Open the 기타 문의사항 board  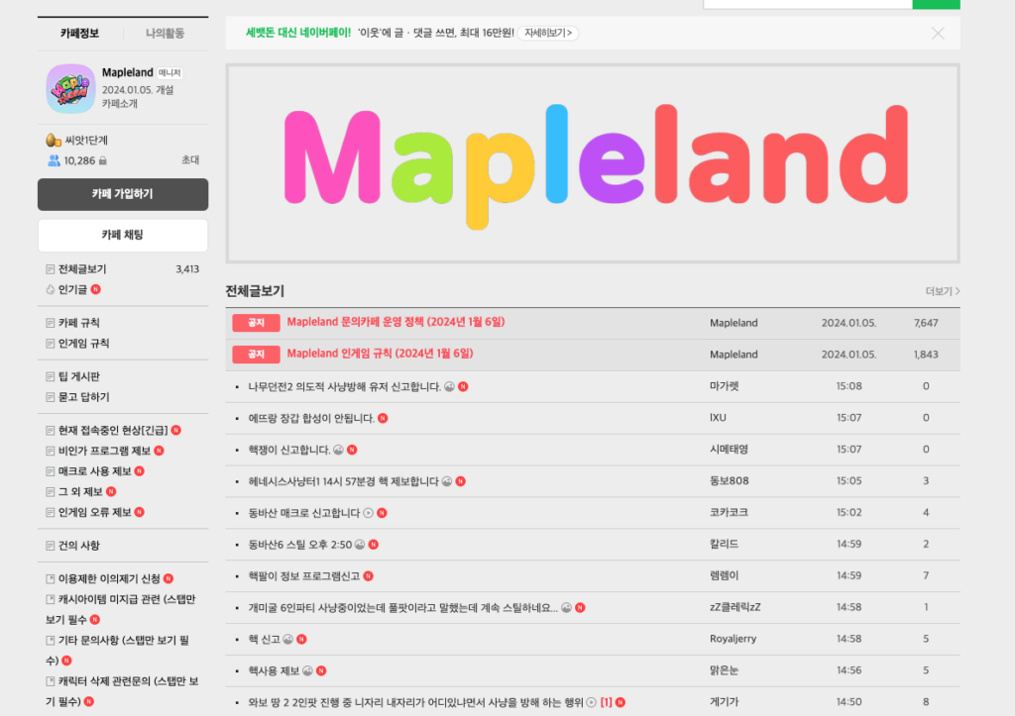[x=117, y=650]
